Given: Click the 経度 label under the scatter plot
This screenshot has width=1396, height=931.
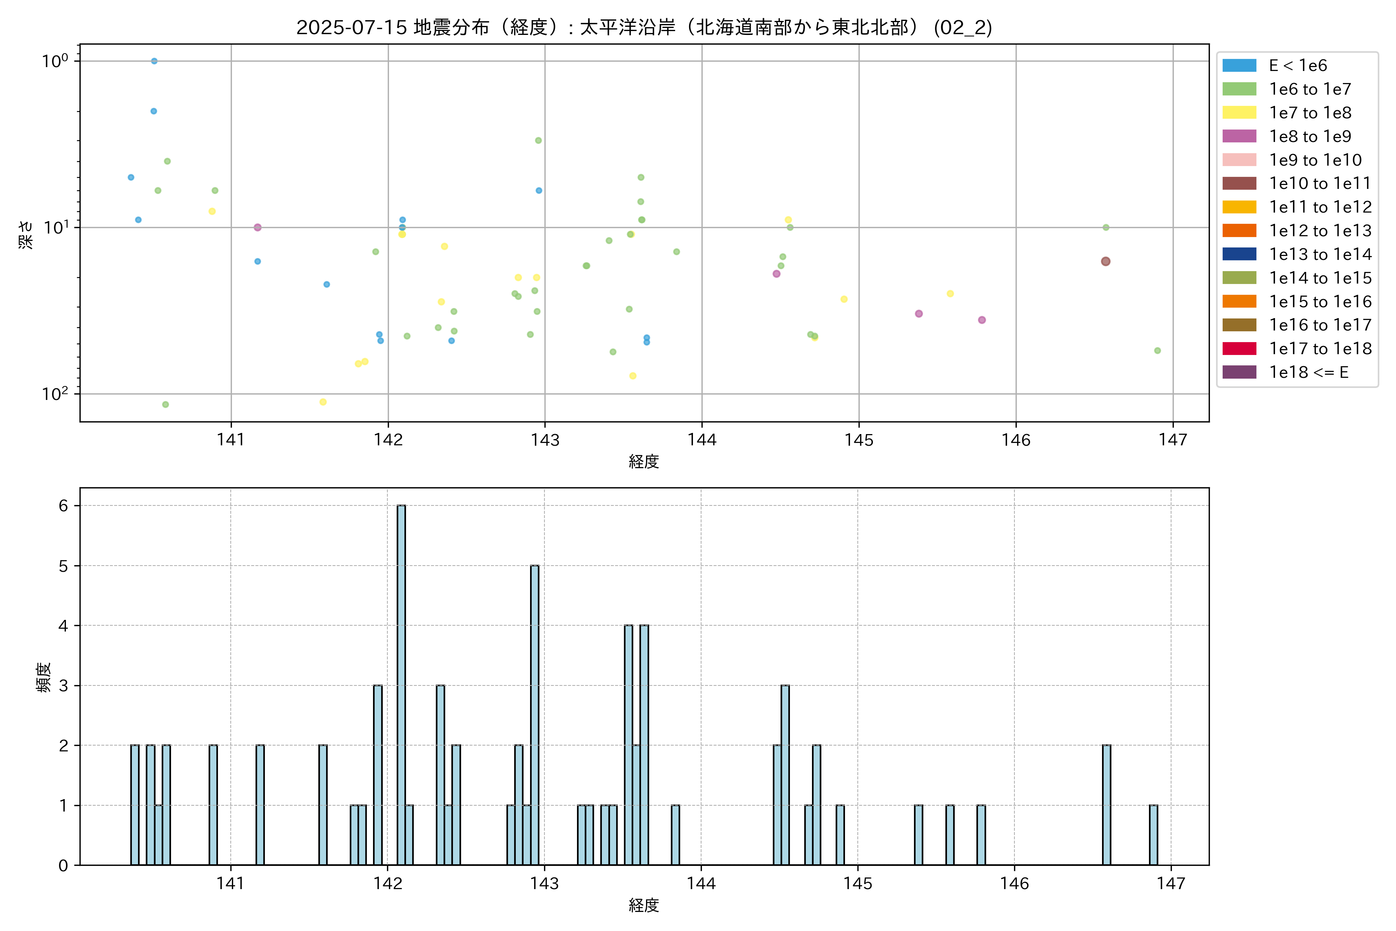Looking at the screenshot, I should pyautogui.click(x=644, y=461).
